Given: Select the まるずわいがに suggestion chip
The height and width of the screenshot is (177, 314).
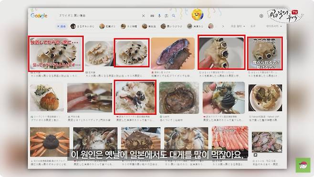Looking at the screenshot, I should (82, 26).
